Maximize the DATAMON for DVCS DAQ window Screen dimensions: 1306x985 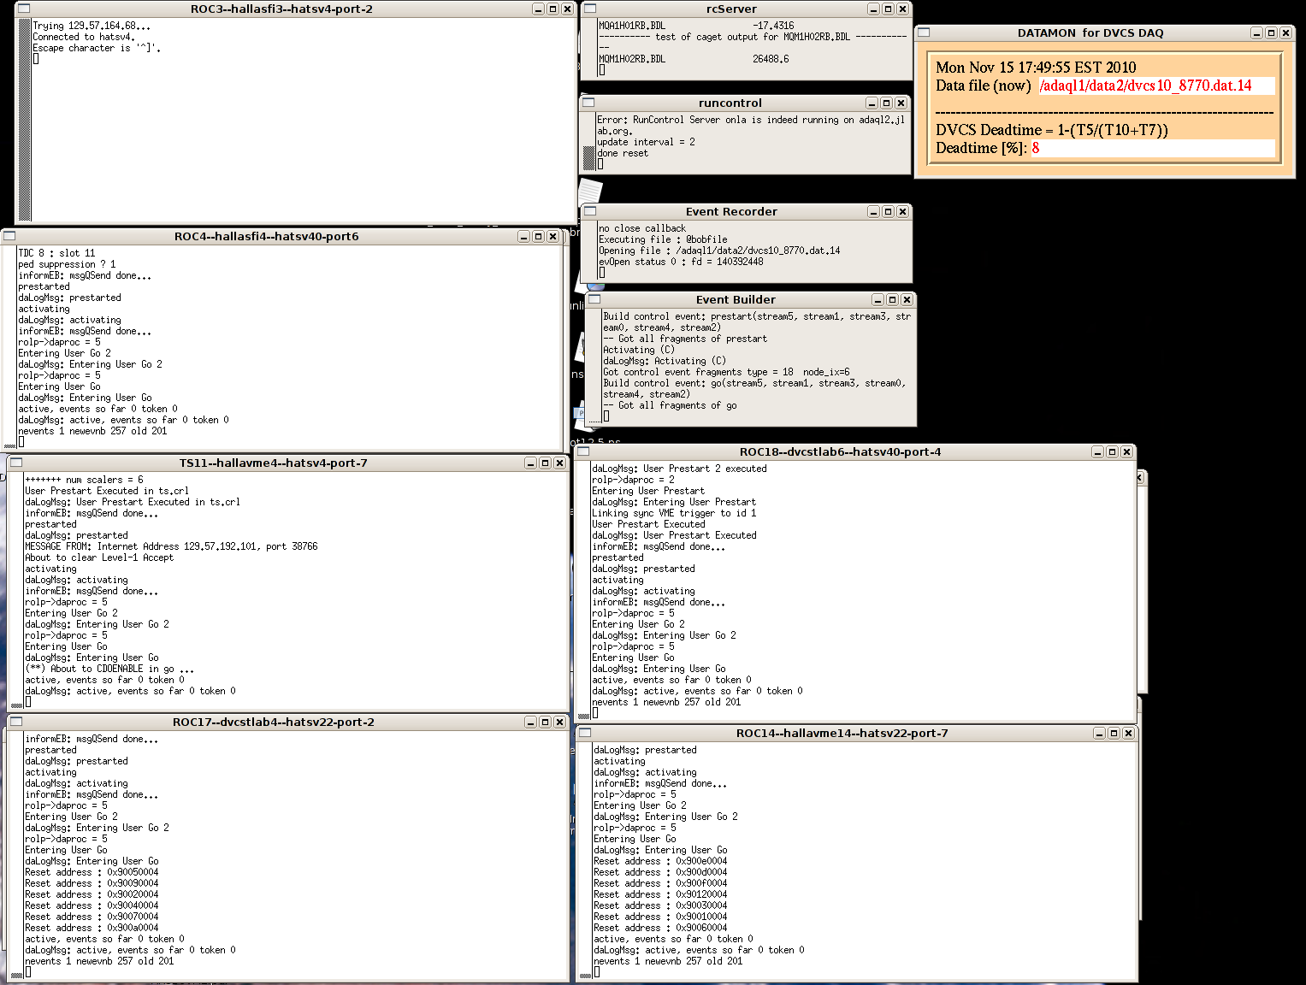[x=1271, y=32]
